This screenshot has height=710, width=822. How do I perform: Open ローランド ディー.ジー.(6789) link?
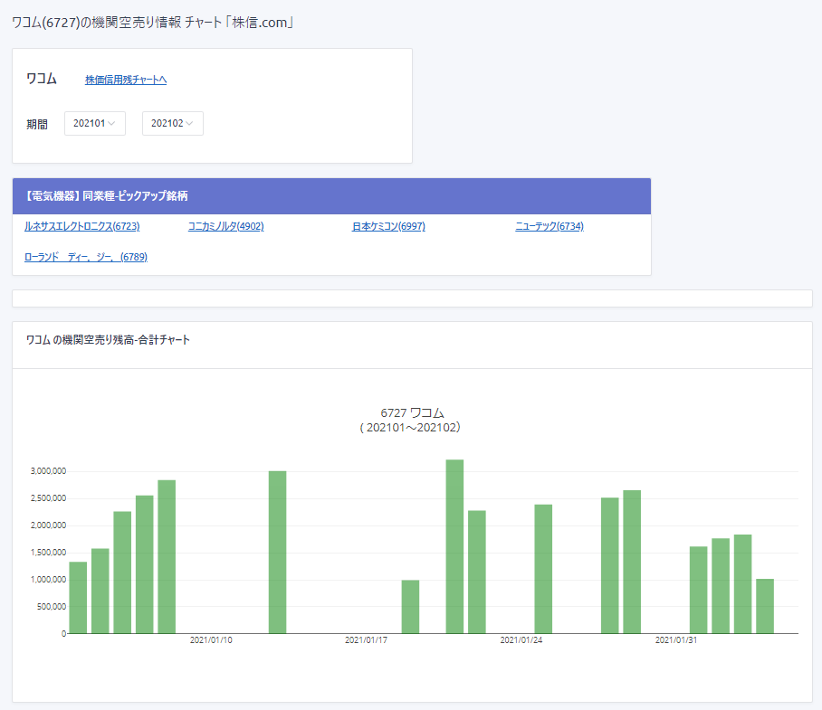coord(86,257)
